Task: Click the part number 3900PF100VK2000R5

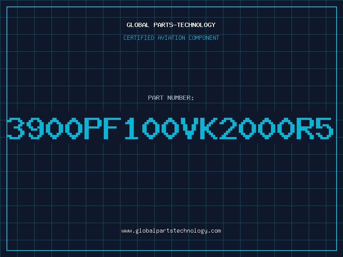Action: pos(170,128)
